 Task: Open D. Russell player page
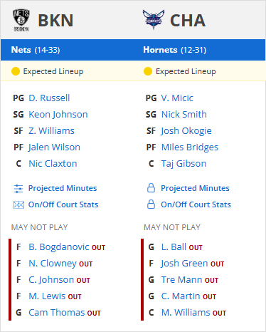49,98
